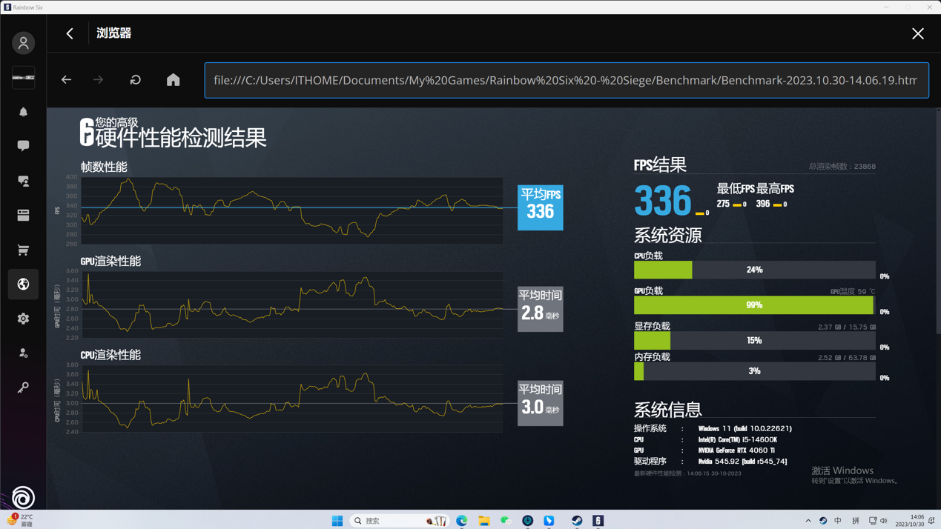941x529 pixels.
Task: Open notifications bell in sidebar
Action: pyautogui.click(x=23, y=112)
